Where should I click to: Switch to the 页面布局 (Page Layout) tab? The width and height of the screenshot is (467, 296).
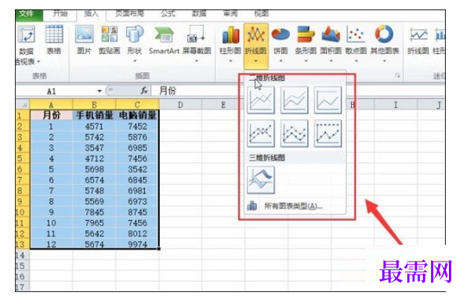pyautogui.click(x=129, y=13)
